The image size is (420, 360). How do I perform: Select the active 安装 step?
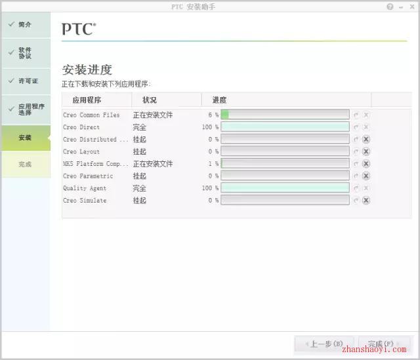pos(26,138)
